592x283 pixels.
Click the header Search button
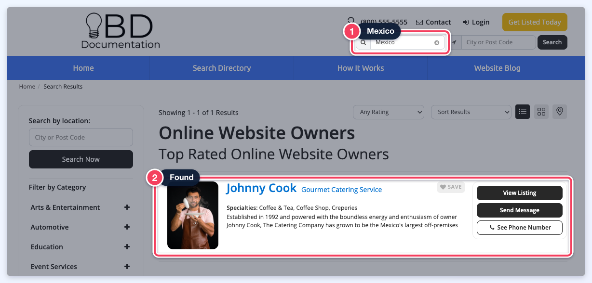pos(552,42)
